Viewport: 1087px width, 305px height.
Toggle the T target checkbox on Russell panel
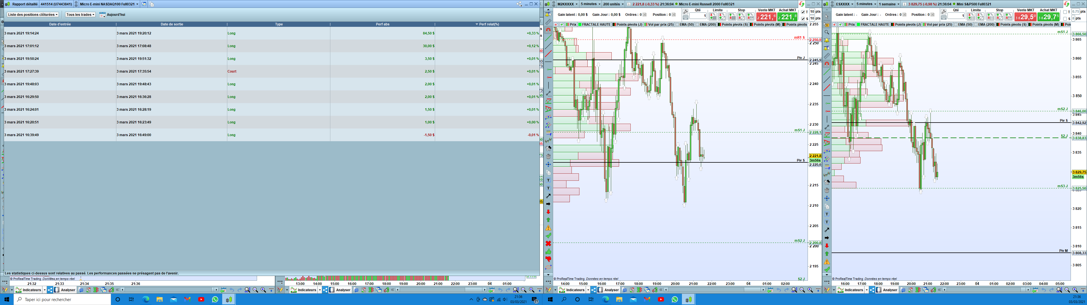click(803, 12)
